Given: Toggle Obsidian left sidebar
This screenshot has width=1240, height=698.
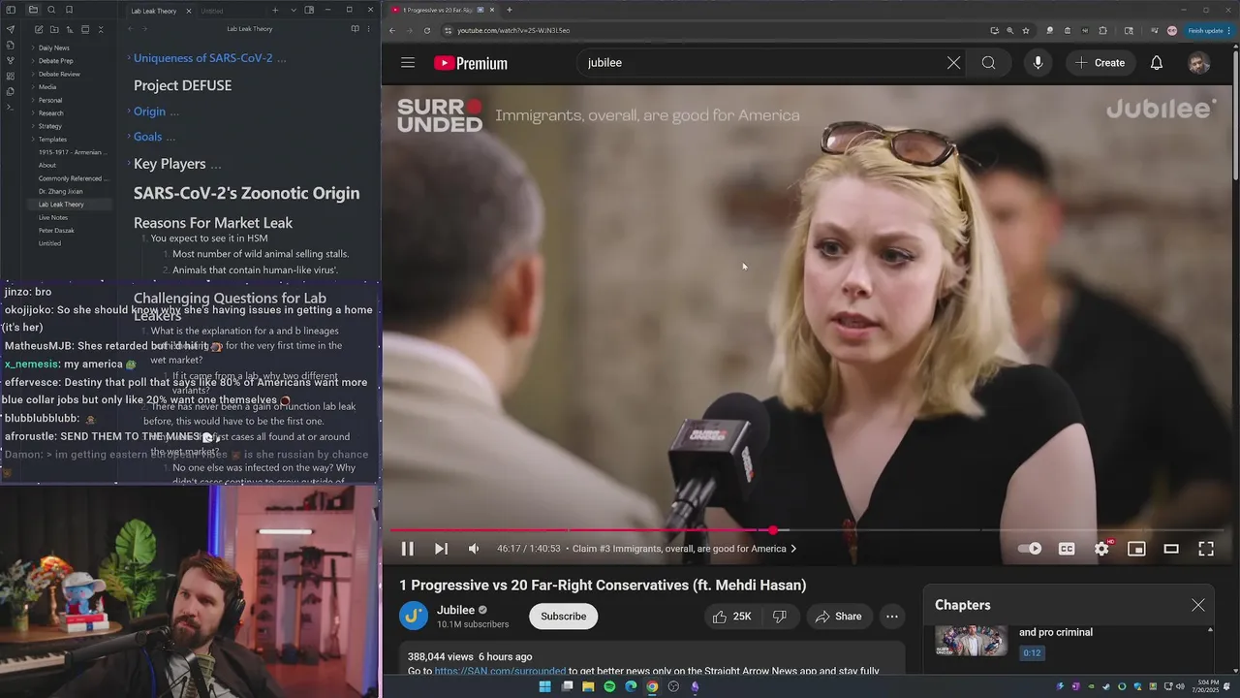Looking at the screenshot, I should click(x=12, y=10).
